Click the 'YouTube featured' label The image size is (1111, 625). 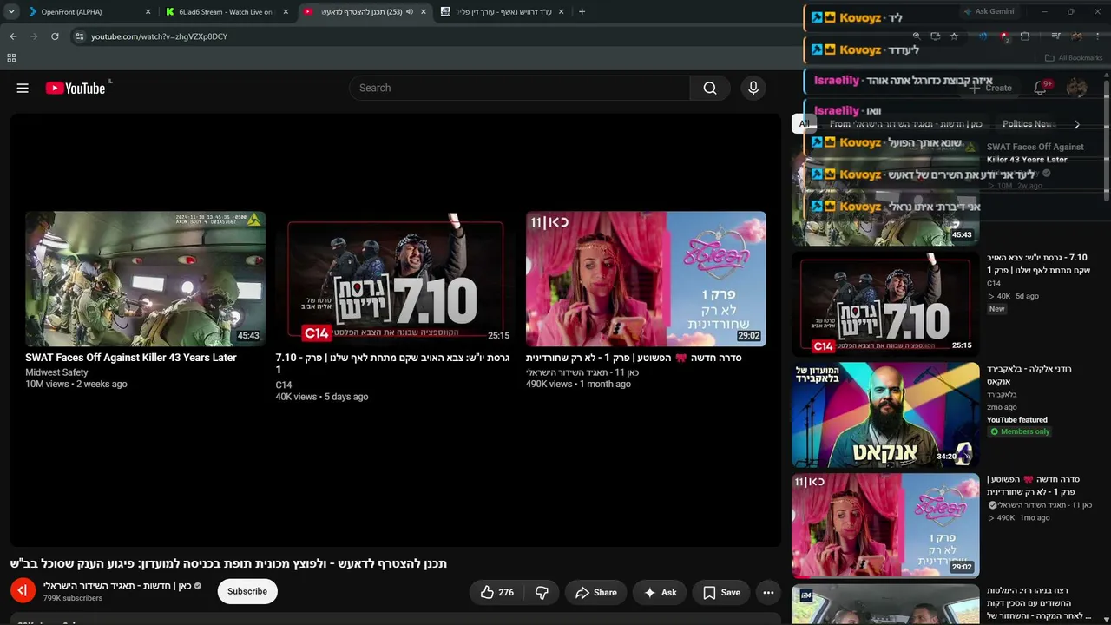pyautogui.click(x=1017, y=420)
